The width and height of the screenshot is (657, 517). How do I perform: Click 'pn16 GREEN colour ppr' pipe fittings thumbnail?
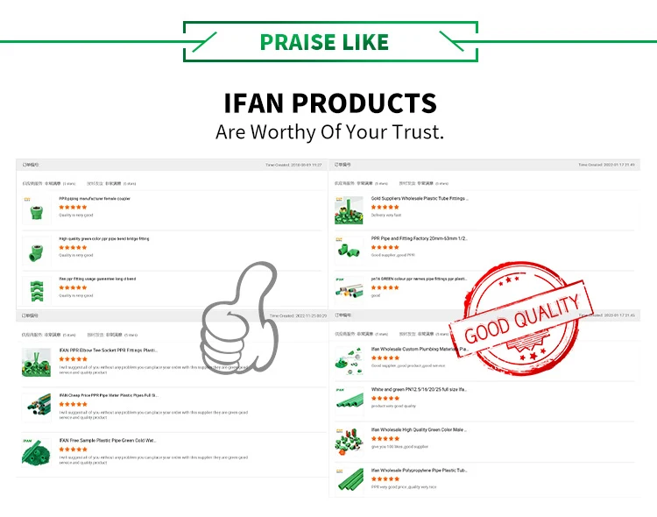point(349,287)
